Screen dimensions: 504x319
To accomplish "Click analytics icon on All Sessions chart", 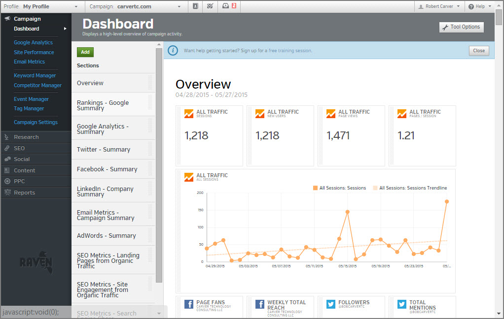I will click(x=189, y=177).
